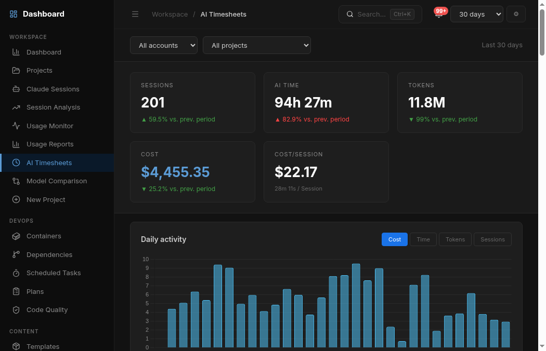Click the Claude Sessions robot icon
The width and height of the screenshot is (546, 351).
(x=16, y=89)
